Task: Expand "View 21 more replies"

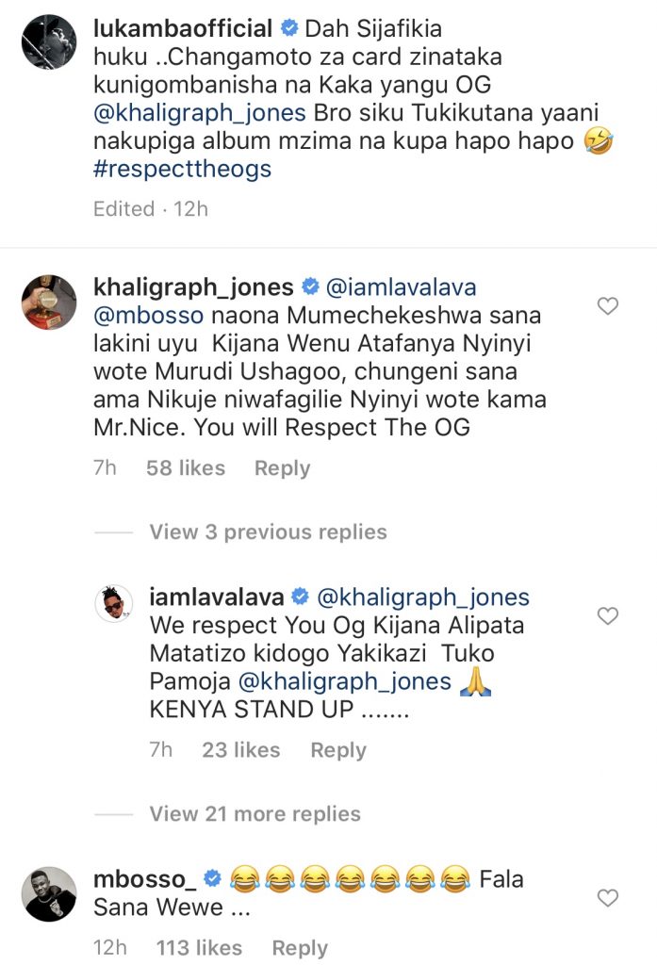Action: 255,813
